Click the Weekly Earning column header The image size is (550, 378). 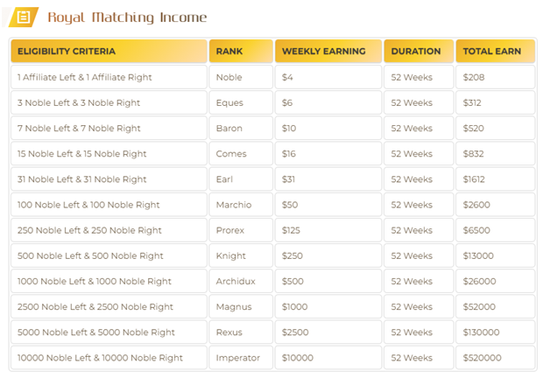click(x=328, y=51)
